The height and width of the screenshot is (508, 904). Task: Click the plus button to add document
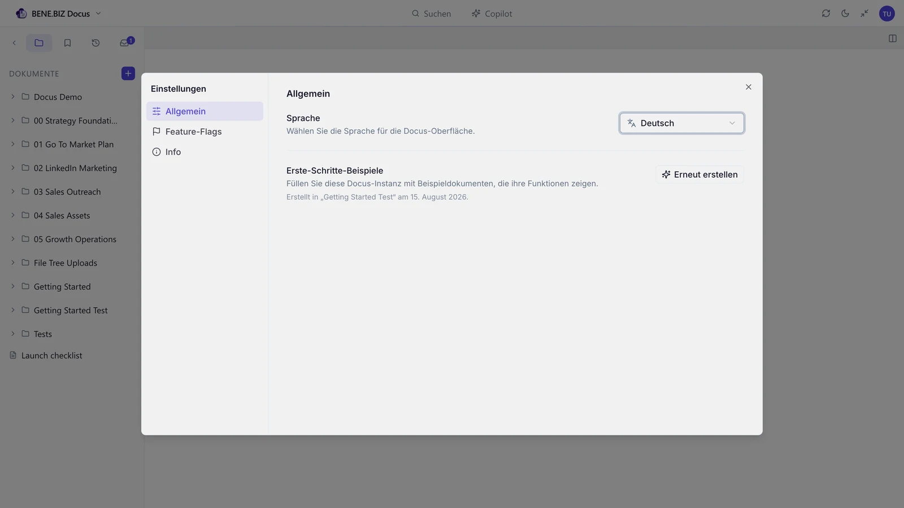[x=128, y=73]
